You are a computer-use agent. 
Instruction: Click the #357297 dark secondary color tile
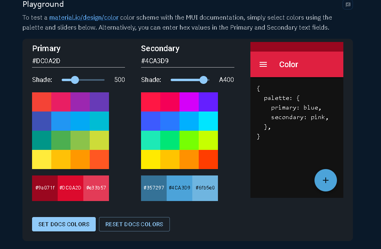pyautogui.click(x=154, y=188)
